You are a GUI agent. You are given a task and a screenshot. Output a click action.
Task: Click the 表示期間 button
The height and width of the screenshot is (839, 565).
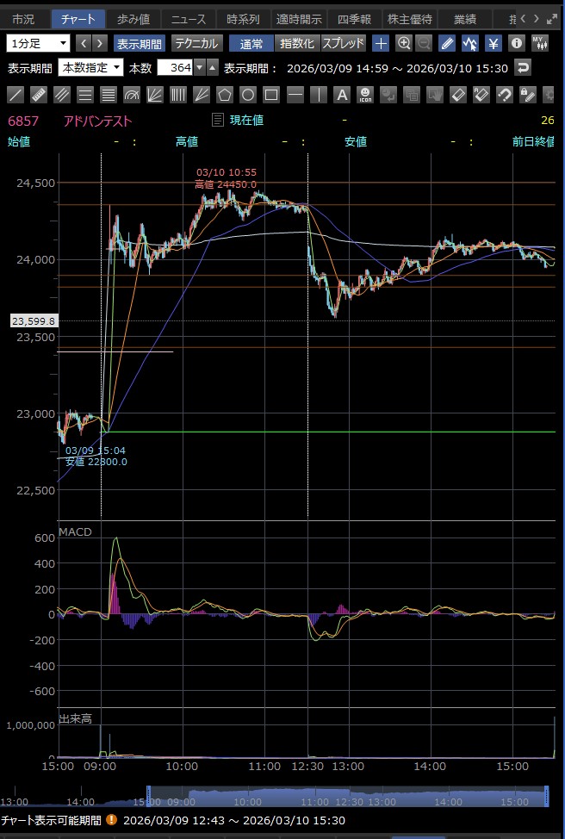tap(139, 43)
